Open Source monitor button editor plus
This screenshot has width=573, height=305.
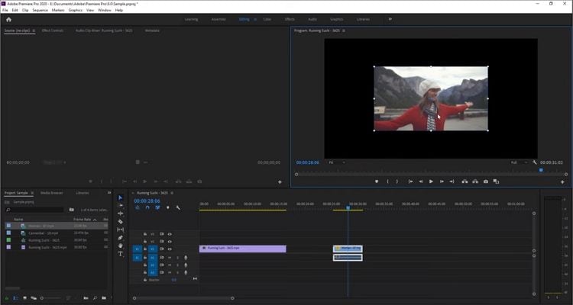(x=280, y=181)
